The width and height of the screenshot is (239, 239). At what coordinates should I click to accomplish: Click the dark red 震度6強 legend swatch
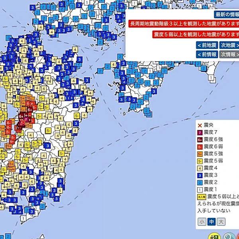(x=200, y=140)
